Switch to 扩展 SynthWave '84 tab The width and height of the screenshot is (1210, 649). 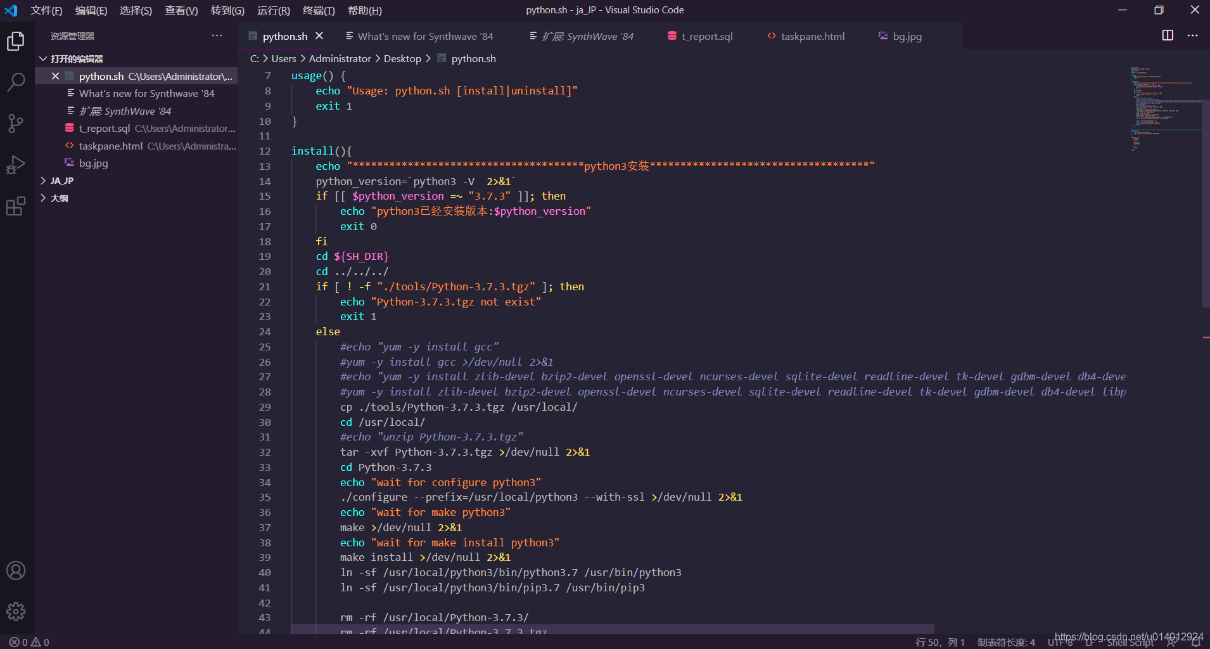click(x=587, y=36)
